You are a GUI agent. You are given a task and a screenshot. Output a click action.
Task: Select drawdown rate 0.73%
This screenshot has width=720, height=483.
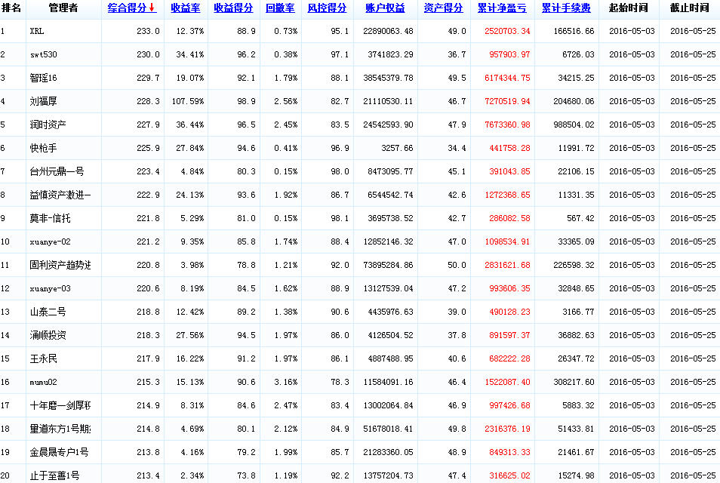click(285, 31)
